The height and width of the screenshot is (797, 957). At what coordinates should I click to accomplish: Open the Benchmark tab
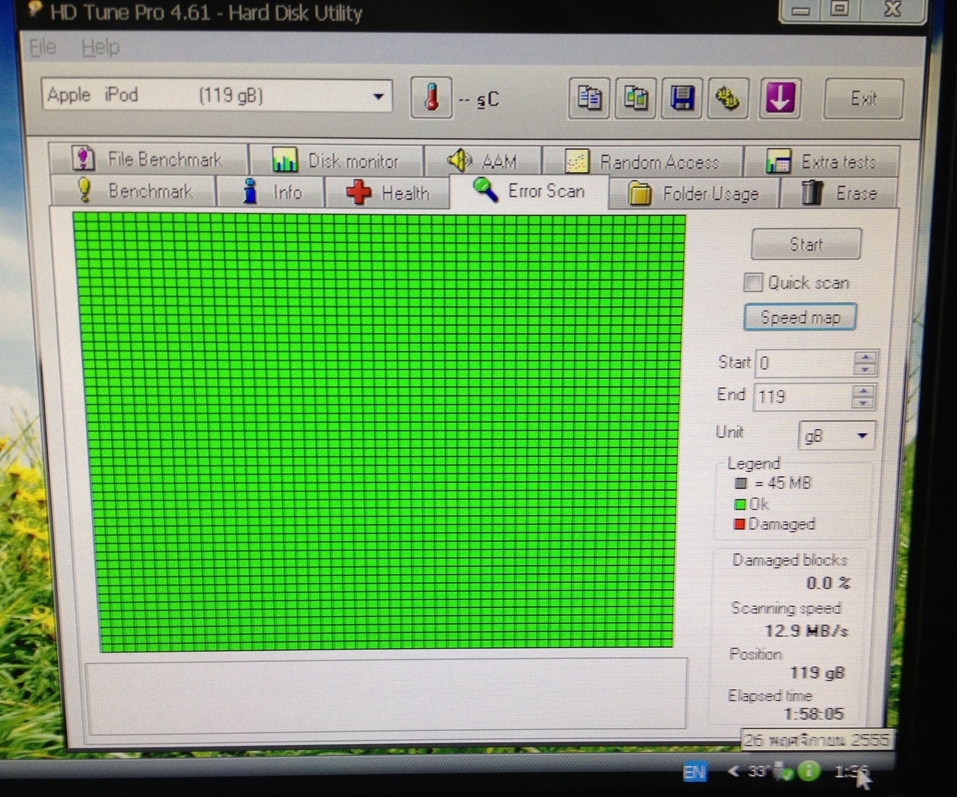click(135, 191)
